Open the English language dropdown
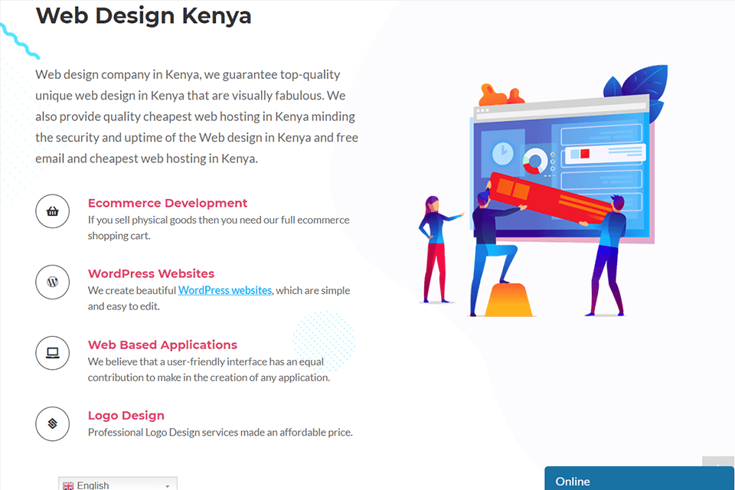The image size is (735, 490). [118, 484]
